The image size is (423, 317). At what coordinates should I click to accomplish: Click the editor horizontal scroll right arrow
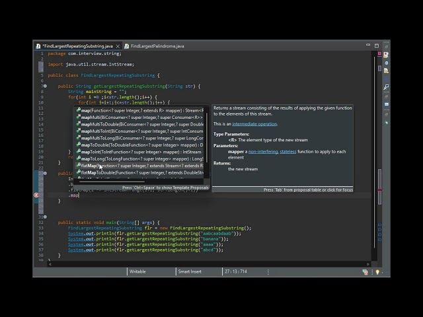[x=368, y=264]
